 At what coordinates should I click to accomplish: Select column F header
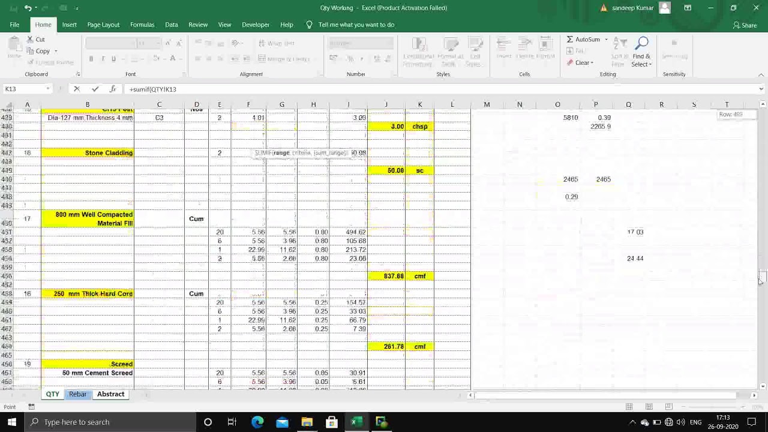[x=248, y=105]
